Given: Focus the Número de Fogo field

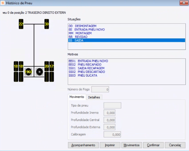Looking at the screenshot, I should coord(100,89).
